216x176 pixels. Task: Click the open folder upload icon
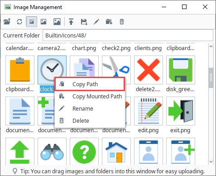point(7,22)
